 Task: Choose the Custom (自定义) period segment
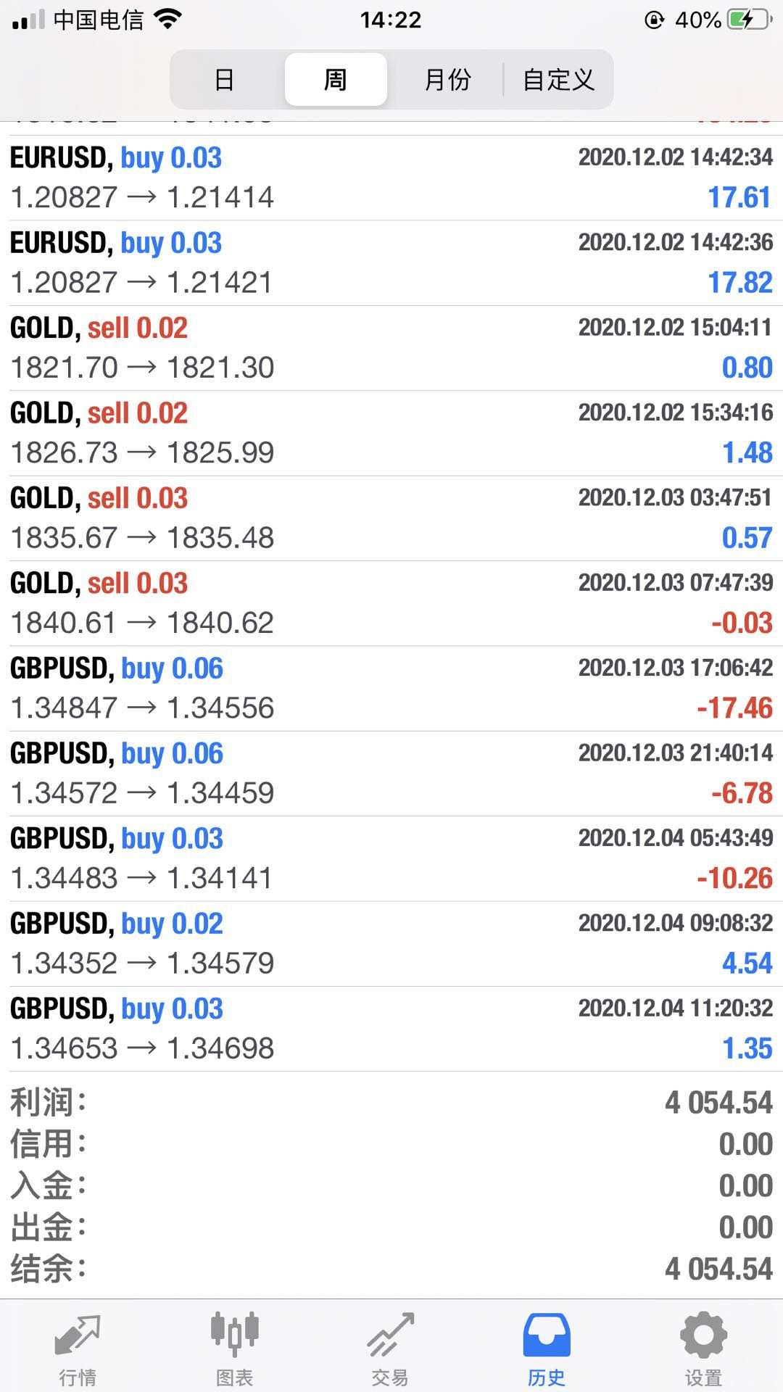pos(558,80)
